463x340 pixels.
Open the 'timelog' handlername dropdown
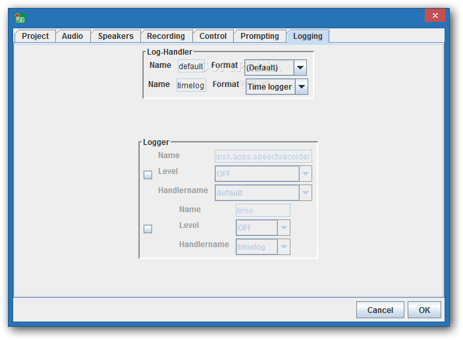[263, 246]
